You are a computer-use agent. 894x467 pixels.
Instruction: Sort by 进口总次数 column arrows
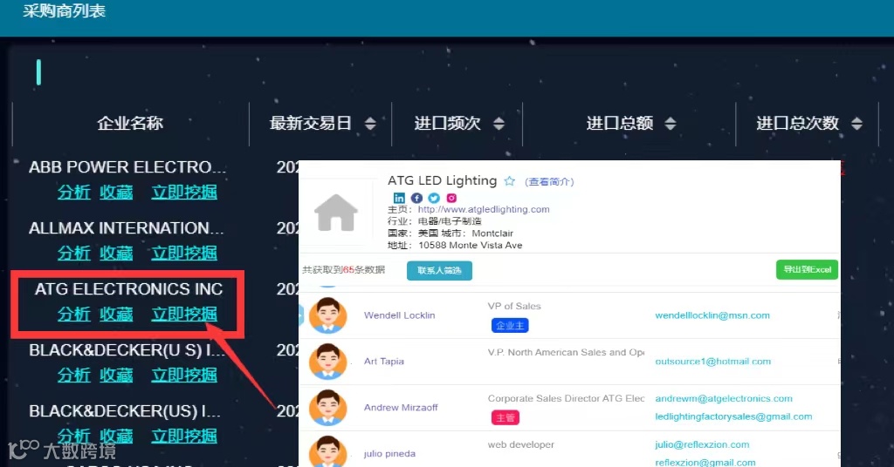pos(856,124)
